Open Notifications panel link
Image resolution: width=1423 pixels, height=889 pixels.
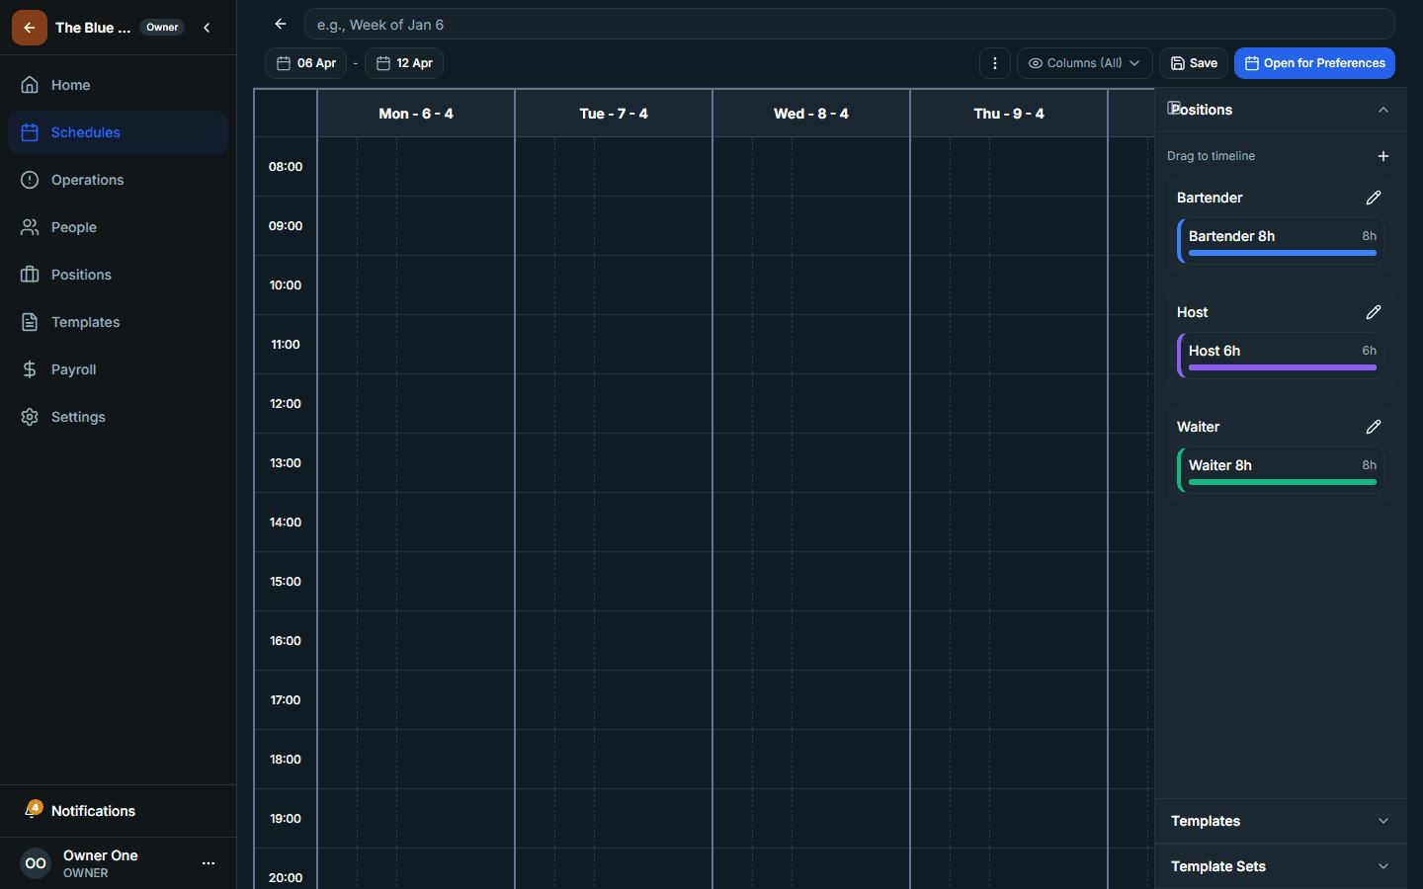pyautogui.click(x=118, y=811)
